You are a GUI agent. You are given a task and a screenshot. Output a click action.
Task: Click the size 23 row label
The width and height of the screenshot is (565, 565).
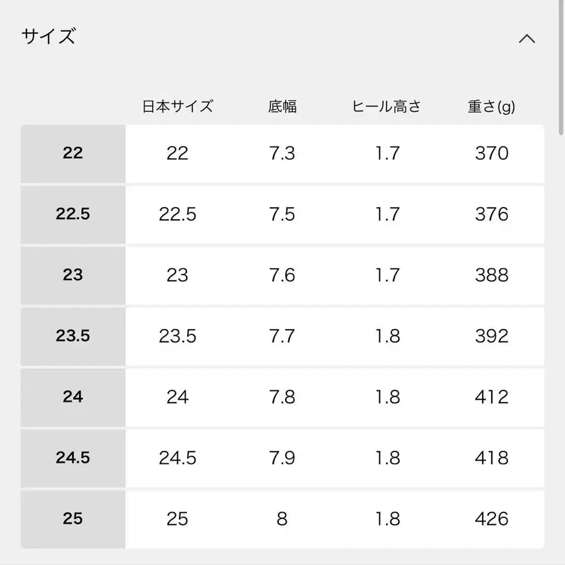(x=73, y=276)
